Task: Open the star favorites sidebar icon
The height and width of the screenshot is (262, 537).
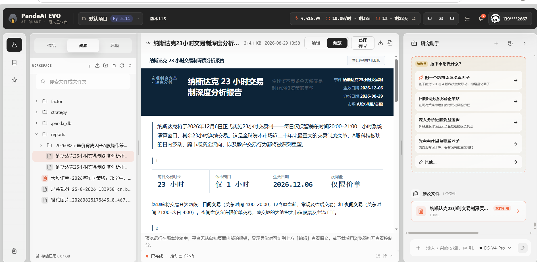Action: [14, 80]
